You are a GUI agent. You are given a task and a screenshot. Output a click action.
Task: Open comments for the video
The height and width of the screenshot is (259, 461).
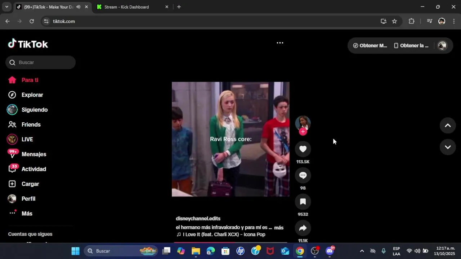coord(303,175)
